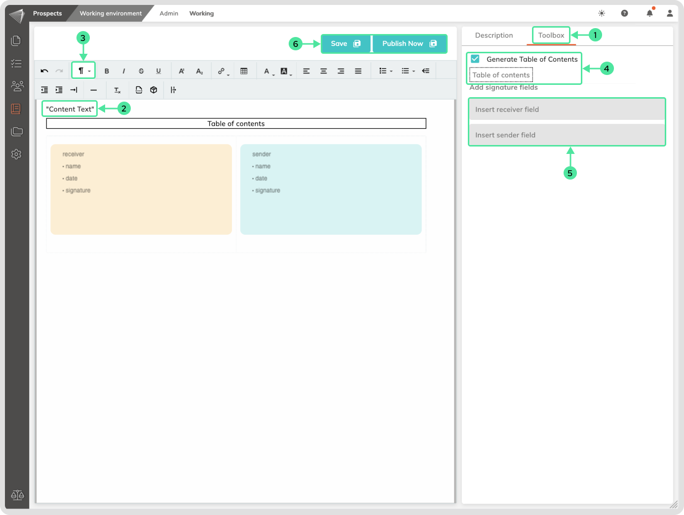Apply strikethrough formatting
684x515 pixels.
click(141, 71)
